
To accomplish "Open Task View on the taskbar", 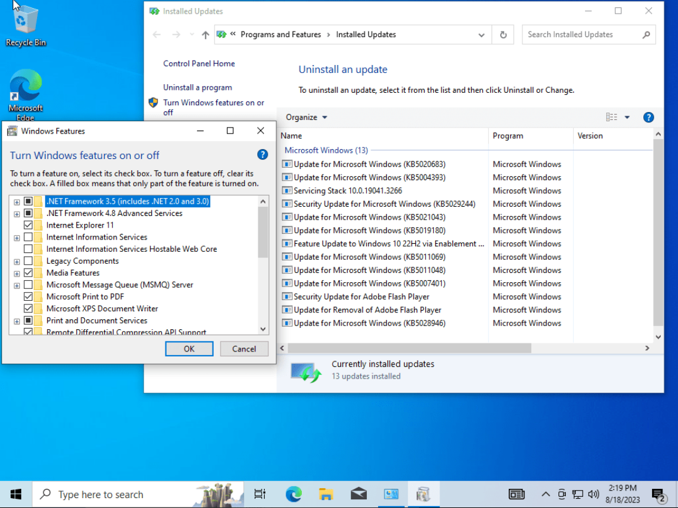I will coord(260,494).
